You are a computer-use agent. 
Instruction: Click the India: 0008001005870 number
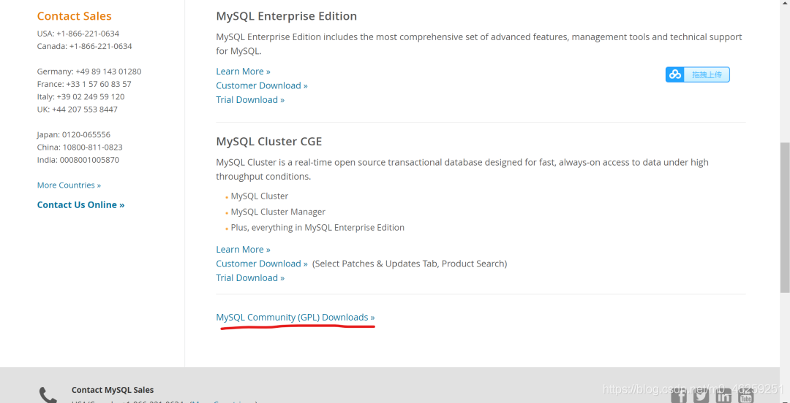(78, 159)
